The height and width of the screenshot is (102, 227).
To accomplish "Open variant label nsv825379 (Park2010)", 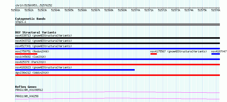I will click(x=31, y=62).
